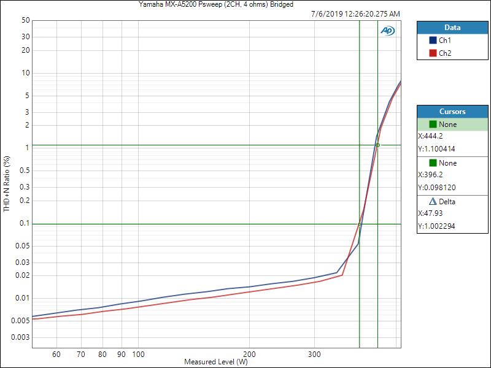
Task: Select the Ch2 label in Data legend
Action: (444, 53)
